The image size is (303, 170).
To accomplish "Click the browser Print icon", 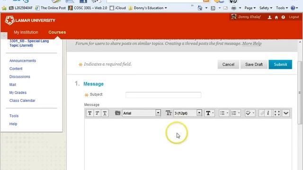I will click(x=233, y=8).
